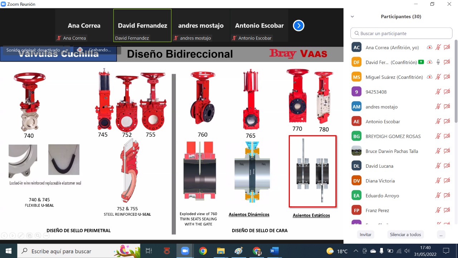Toggle Miguel Suárez's muted microphone icon
Image resolution: width=458 pixels, height=258 pixels.
click(x=438, y=77)
